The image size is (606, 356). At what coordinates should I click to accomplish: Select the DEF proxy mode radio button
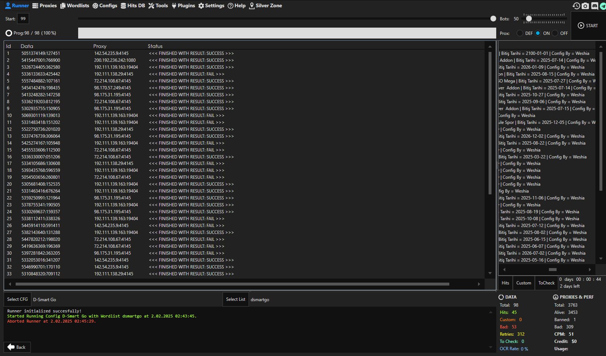[x=520, y=33]
